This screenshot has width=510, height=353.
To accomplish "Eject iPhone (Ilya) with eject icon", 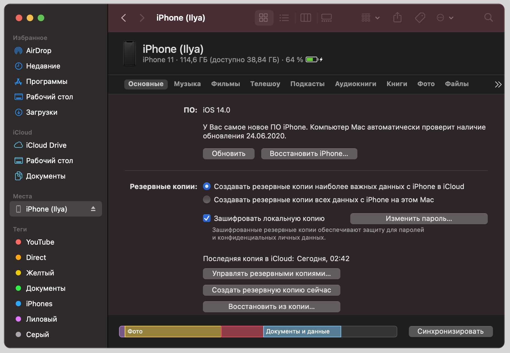I will point(93,209).
